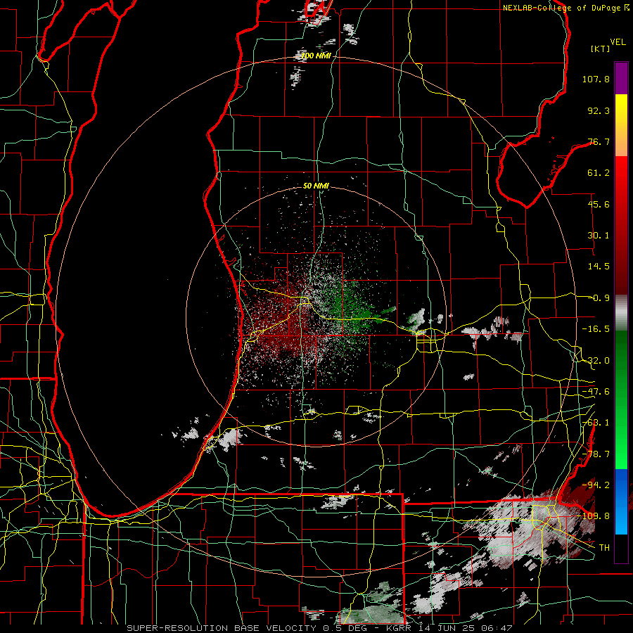The image size is (633, 633).
Task: Select the 30.1 velocity scale value
Action: coord(599,236)
